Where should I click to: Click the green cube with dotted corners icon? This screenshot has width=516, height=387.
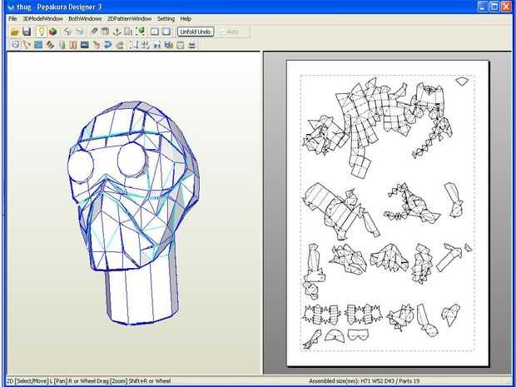[141, 32]
